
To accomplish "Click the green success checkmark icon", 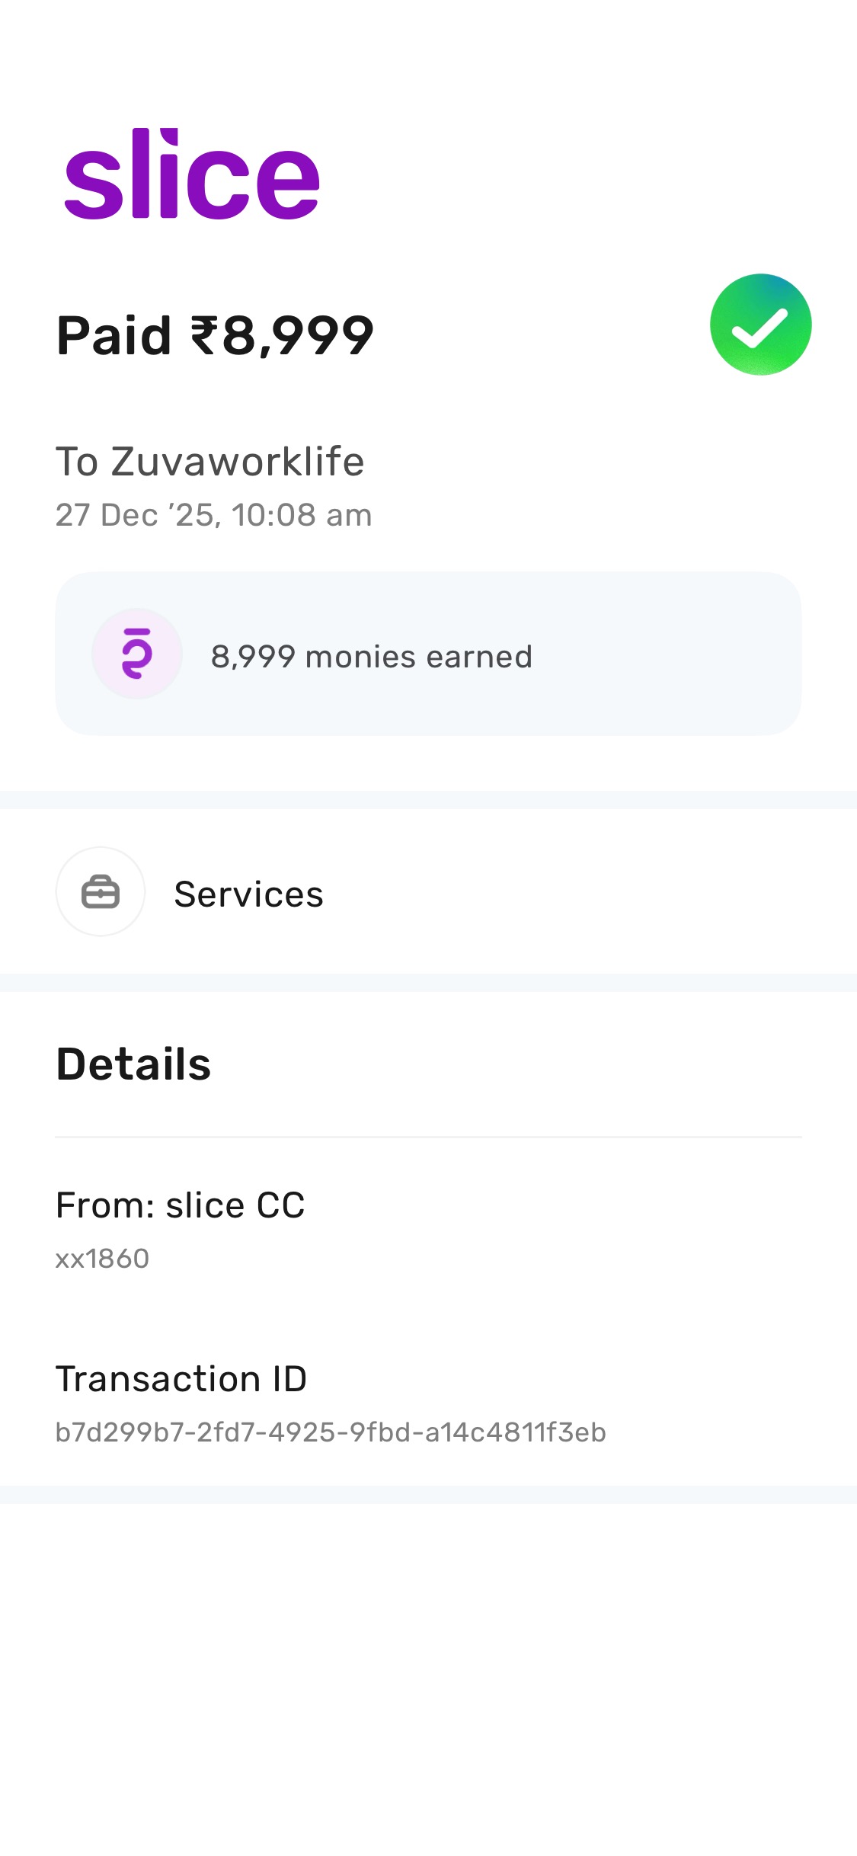I will tap(760, 325).
